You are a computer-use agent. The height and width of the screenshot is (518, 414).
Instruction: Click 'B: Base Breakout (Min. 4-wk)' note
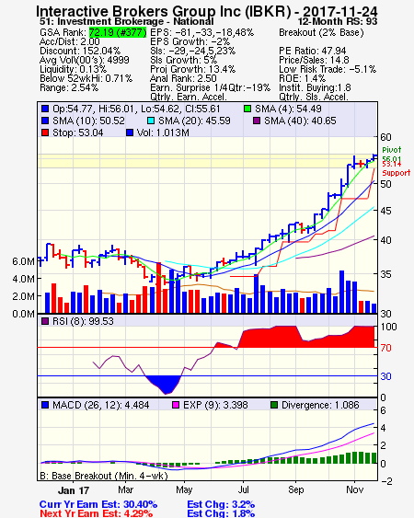(104, 476)
